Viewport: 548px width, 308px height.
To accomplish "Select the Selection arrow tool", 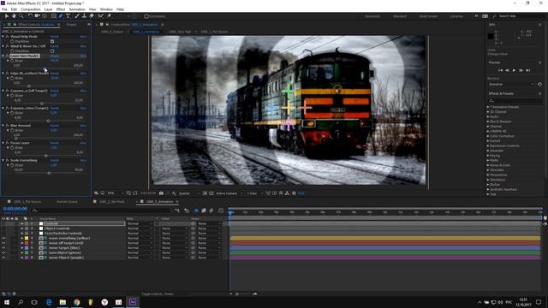I will click(x=7, y=16).
